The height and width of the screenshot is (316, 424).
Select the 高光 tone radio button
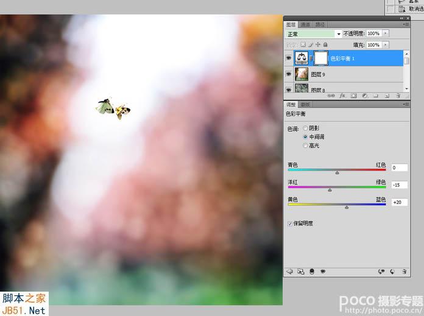click(x=305, y=146)
